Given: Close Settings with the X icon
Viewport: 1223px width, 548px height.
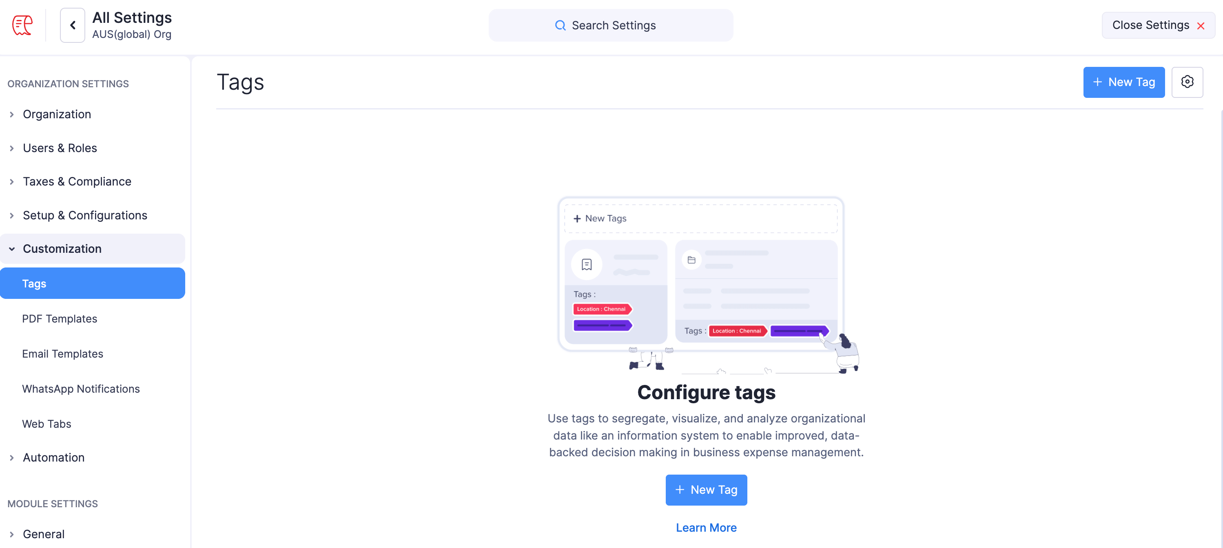Looking at the screenshot, I should (1201, 25).
